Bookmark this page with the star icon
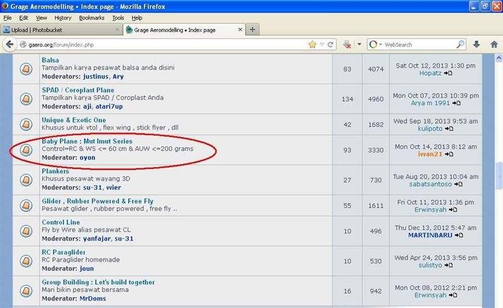This screenshot has width=503, height=308. click(x=312, y=45)
